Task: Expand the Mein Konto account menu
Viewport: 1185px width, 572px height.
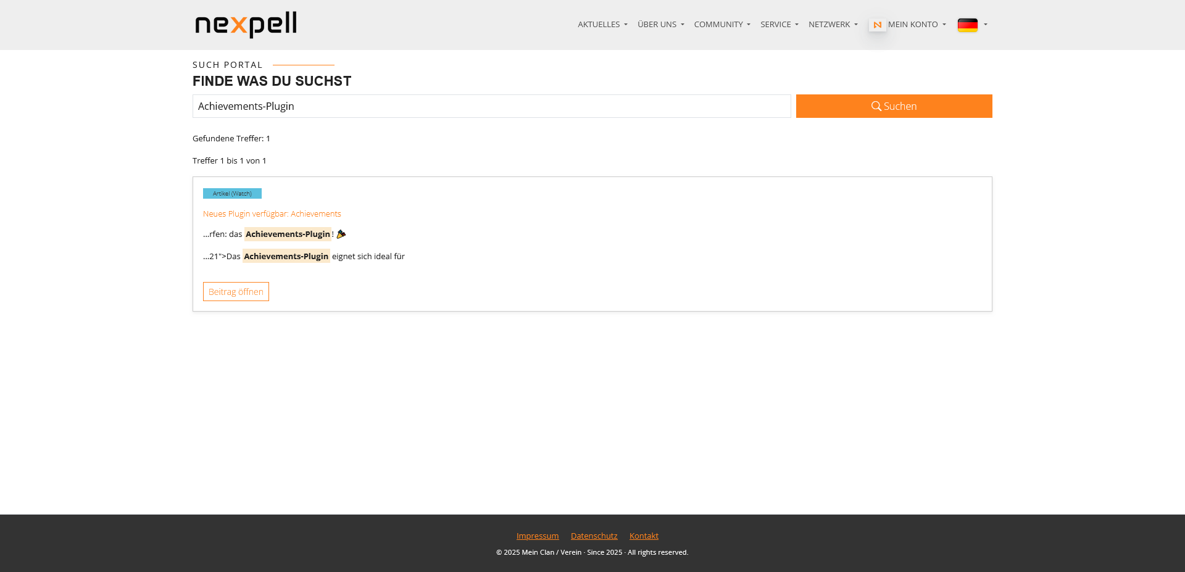Action: point(917,25)
